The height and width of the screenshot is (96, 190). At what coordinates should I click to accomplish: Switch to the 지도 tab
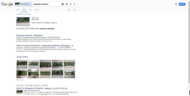pyautogui.click(x=30, y=10)
